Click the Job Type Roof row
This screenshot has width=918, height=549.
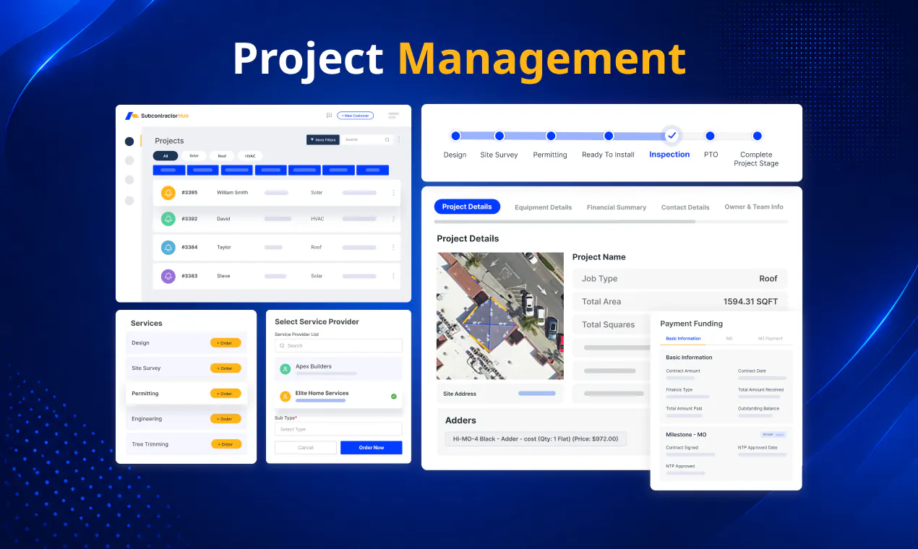679,279
